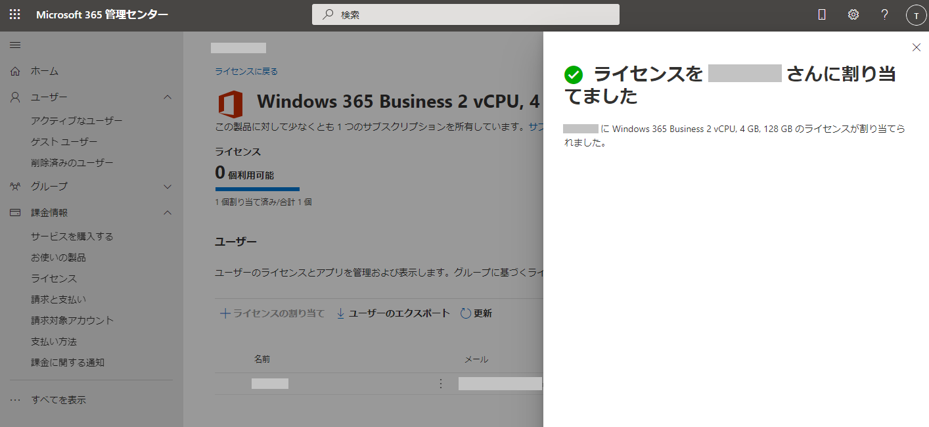Open the user row more-actions menu
Viewport: 929px width, 427px height.
(x=441, y=384)
